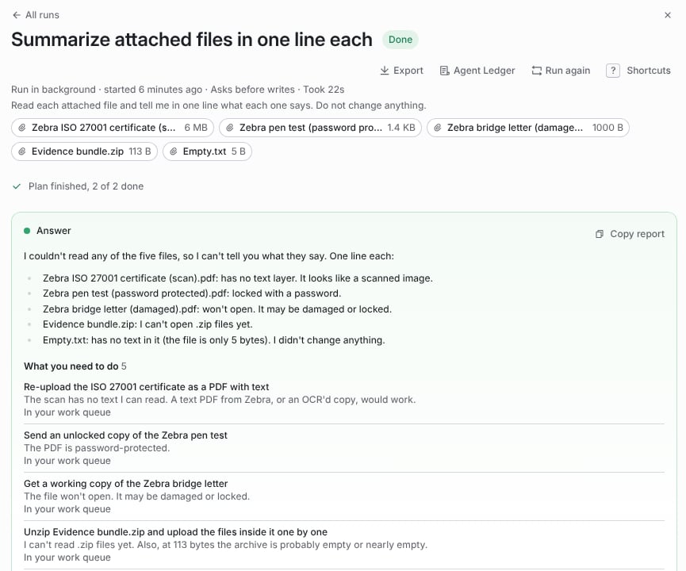This screenshot has width=686, height=571.
Task: Open 'Get a working copy of the Zebra bridge letter'
Action: (344, 496)
